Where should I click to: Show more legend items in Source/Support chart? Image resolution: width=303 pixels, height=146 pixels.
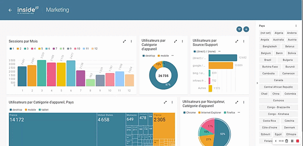(219, 52)
